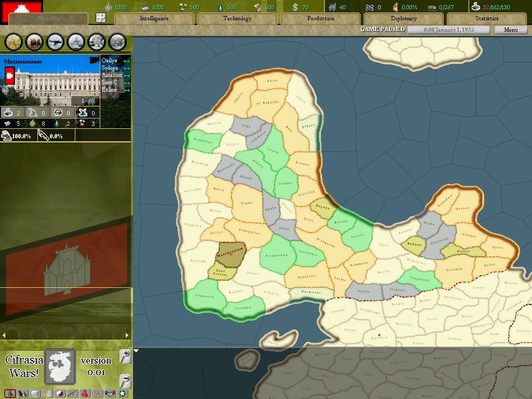This screenshot has height=399, width=532.
Task: Select the aircraft units icon
Action: 55,42
